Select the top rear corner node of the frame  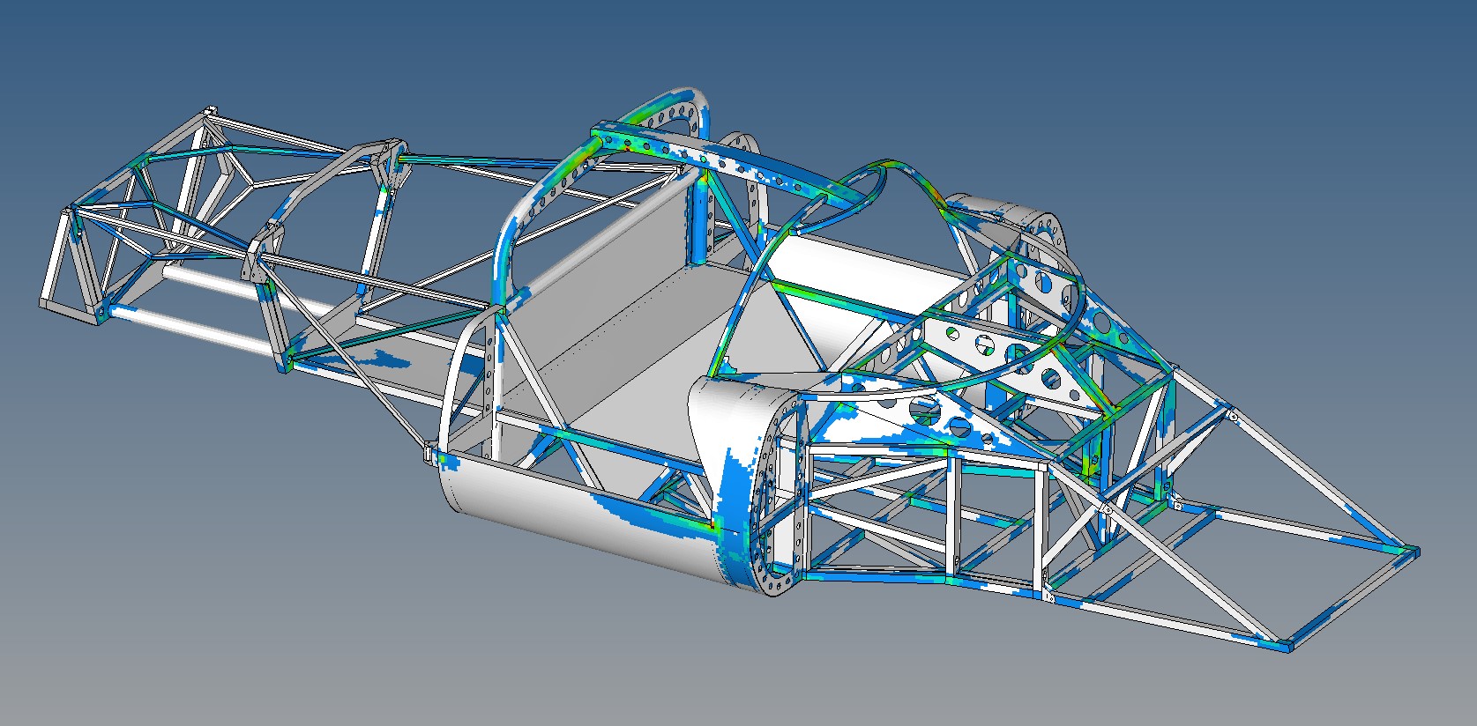click(x=209, y=111)
